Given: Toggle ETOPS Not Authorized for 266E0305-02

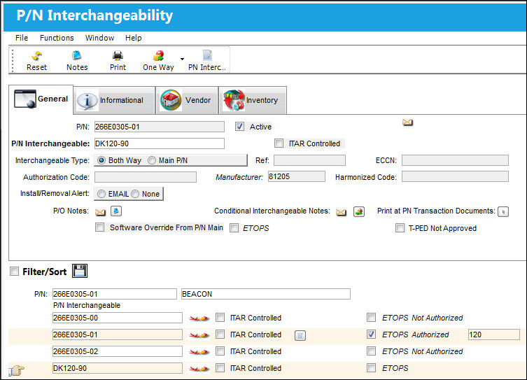Looking at the screenshot, I should pyautogui.click(x=372, y=351).
